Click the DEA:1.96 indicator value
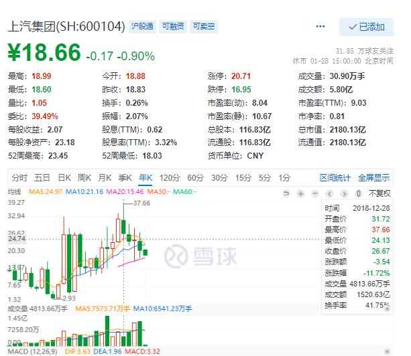Image resolution: width=411 pixels, height=356 pixels. pos(107,351)
